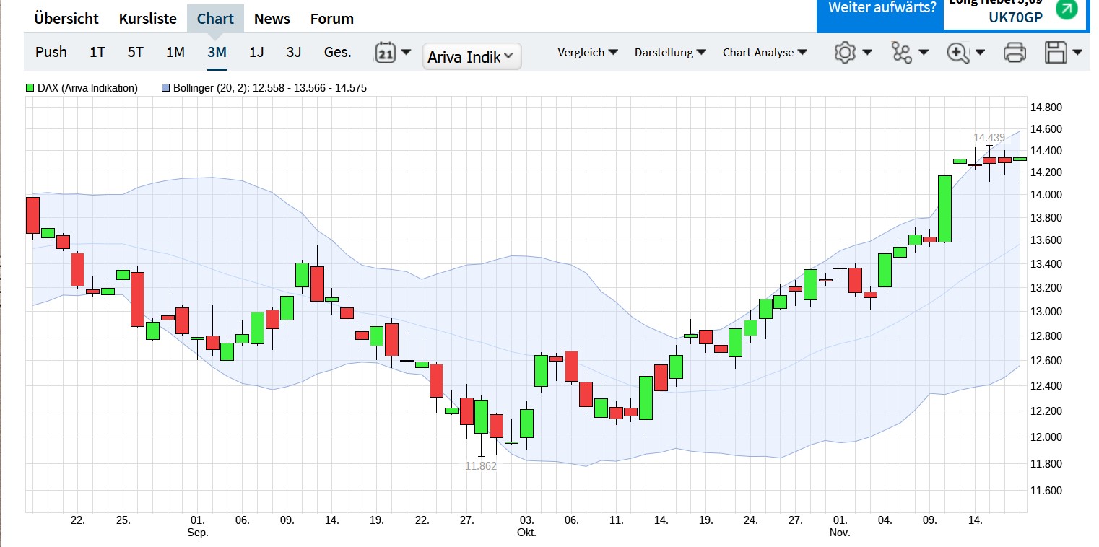
Task: Switch to the Übersicht tab
Action: (66, 19)
